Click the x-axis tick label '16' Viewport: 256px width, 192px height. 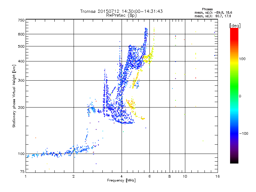218,176
